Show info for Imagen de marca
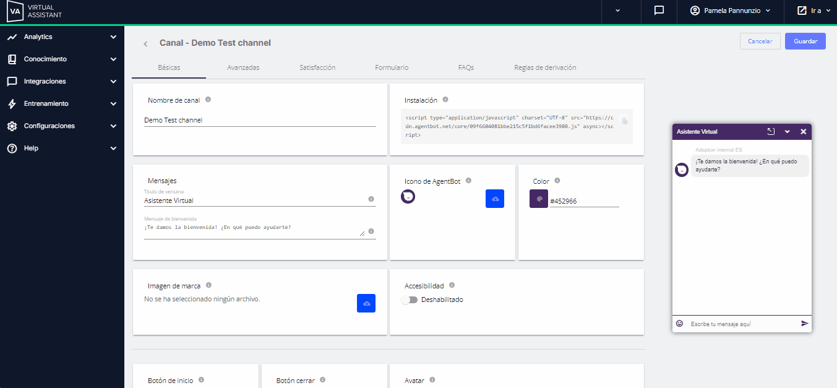This screenshot has width=837, height=388. (208, 285)
